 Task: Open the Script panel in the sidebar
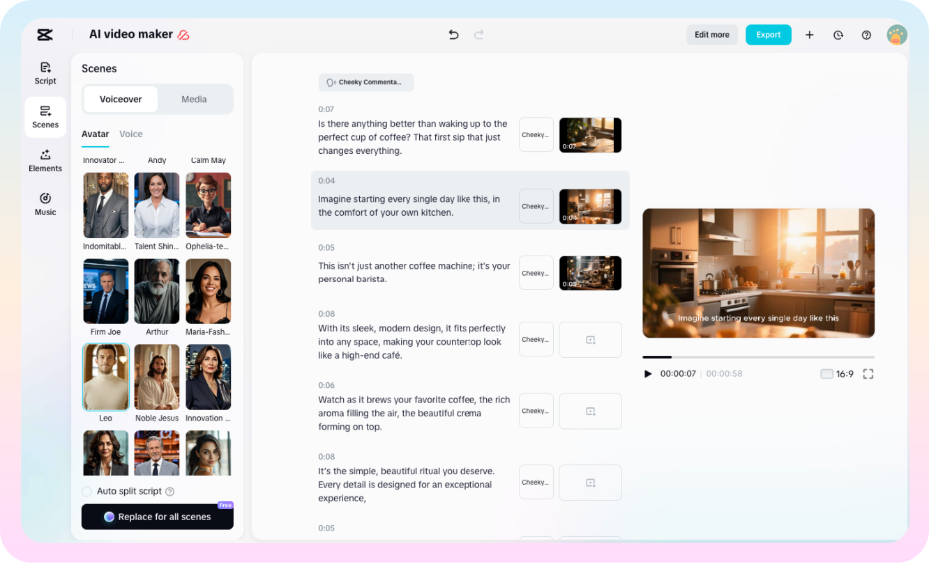click(45, 73)
